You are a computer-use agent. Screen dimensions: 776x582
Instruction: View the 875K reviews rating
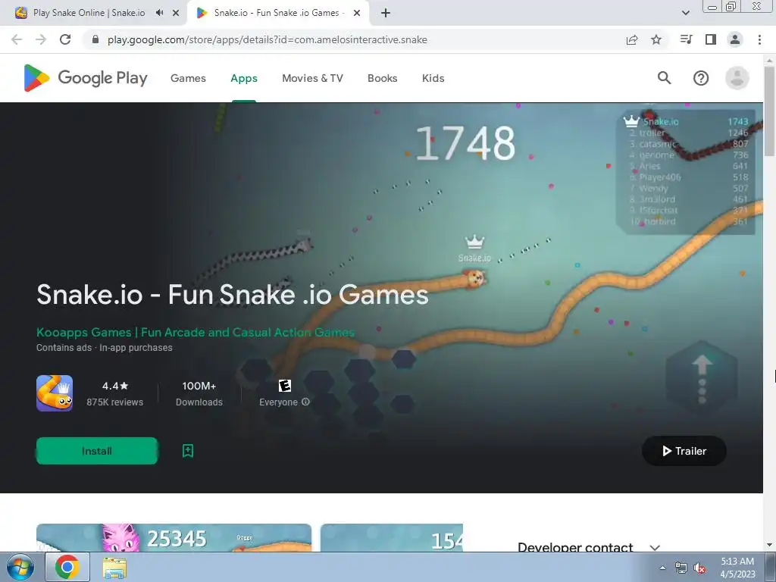coord(115,393)
